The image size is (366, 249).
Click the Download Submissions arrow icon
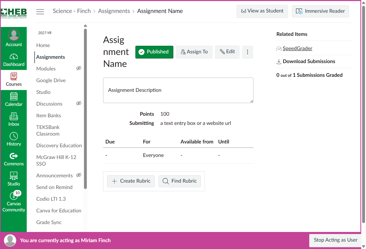click(x=279, y=62)
